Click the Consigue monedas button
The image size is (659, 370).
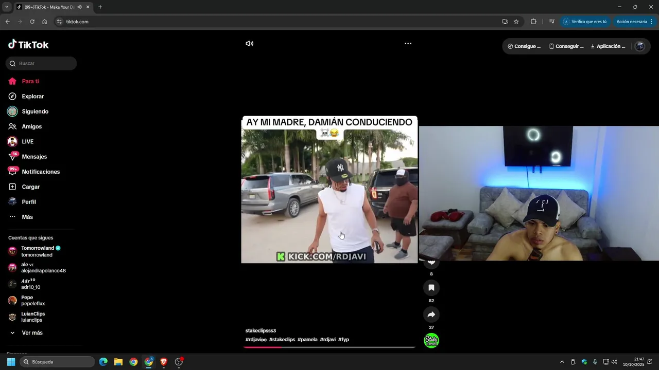(524, 46)
